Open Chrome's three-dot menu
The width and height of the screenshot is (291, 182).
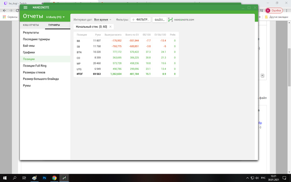287,10
